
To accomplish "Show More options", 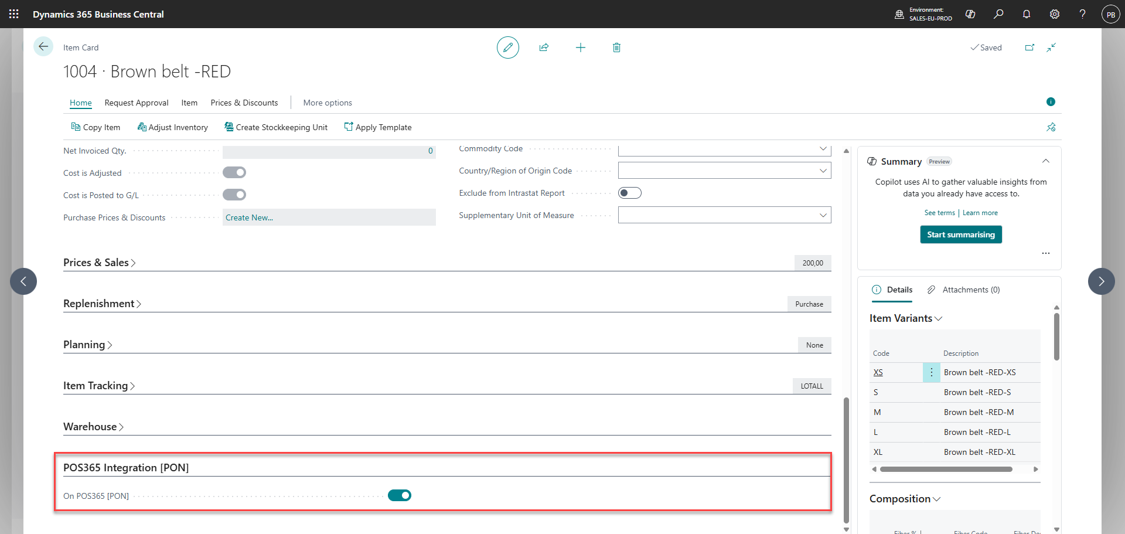I will (328, 103).
